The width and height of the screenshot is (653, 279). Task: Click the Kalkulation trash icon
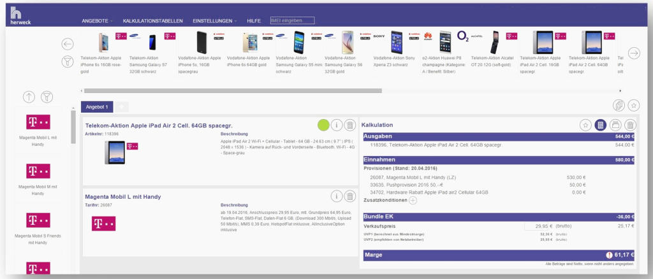pos(631,125)
